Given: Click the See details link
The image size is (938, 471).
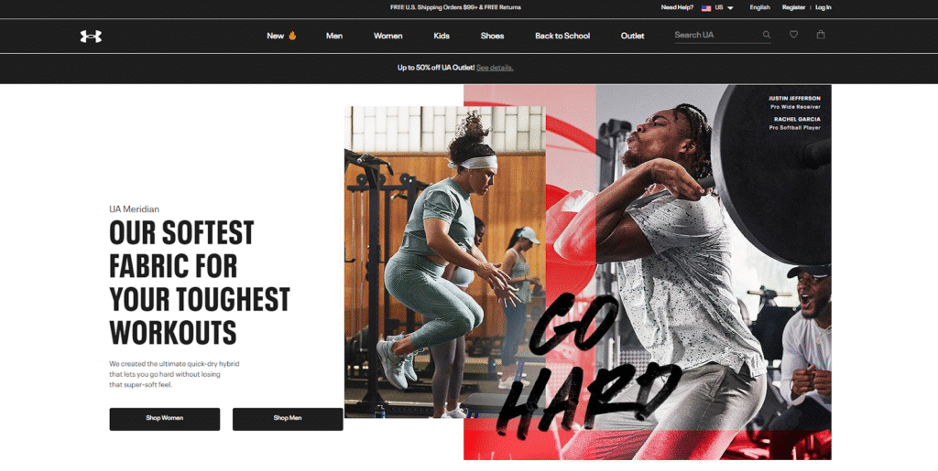Looking at the screenshot, I should click(x=495, y=68).
